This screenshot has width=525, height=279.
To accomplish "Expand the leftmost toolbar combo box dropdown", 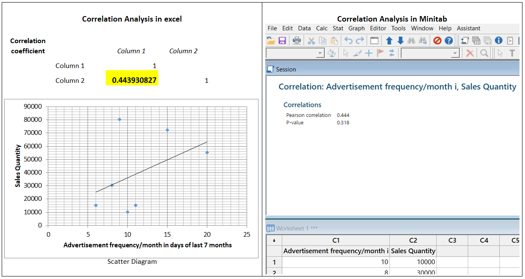I will pyautogui.click(x=321, y=53).
